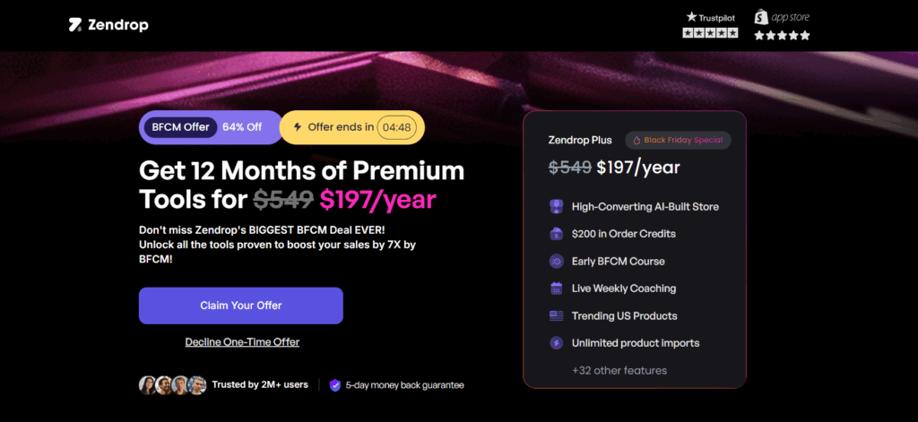Image resolution: width=918 pixels, height=422 pixels.
Task: Click the Unlimited product imports bolt icon
Action: coord(556,343)
